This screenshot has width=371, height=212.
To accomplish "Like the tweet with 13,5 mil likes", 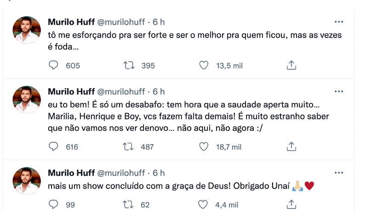I will click(204, 66).
